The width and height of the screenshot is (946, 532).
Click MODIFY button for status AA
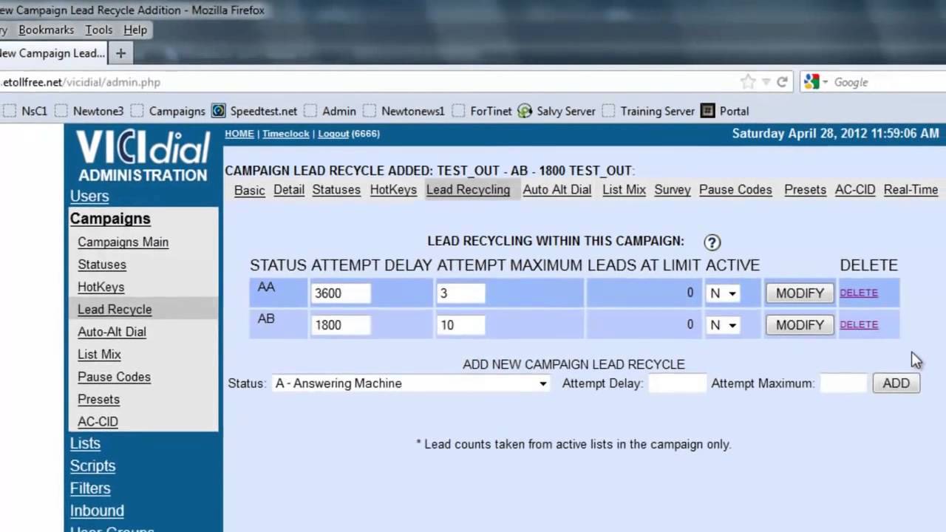800,293
